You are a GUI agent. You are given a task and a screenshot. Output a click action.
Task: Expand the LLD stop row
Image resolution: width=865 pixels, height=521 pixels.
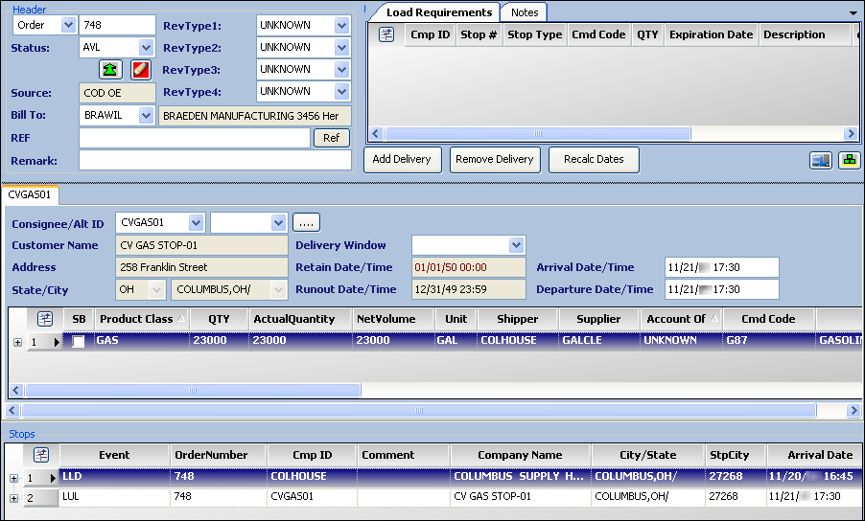13,477
